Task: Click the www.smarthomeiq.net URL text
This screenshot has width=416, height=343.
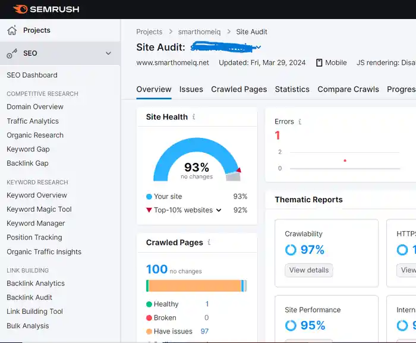Action: tap(173, 63)
